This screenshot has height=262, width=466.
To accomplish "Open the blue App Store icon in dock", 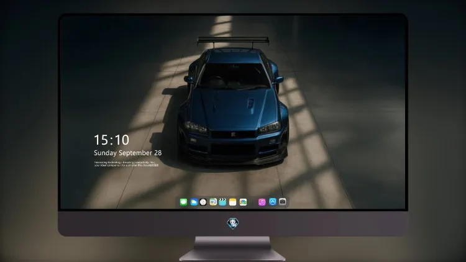I will point(273,202).
